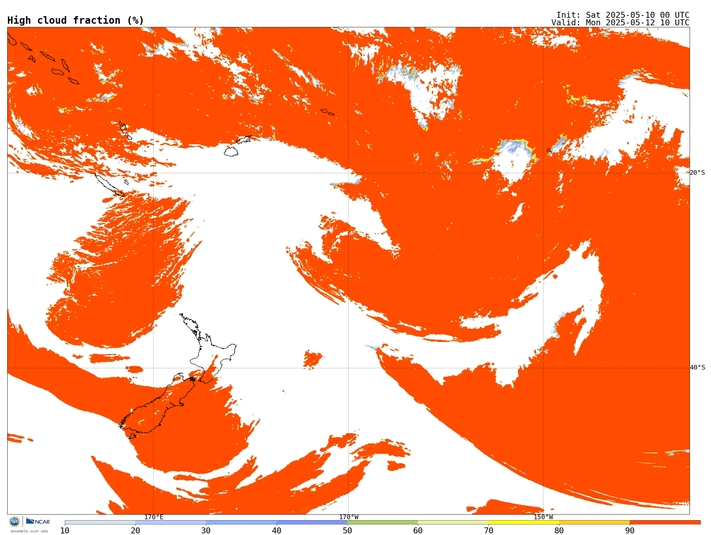Viewport: 711px width, 535px height.
Task: Click the pale yellow-green 60–70 colorbar segment
Action: pyautogui.click(x=453, y=522)
